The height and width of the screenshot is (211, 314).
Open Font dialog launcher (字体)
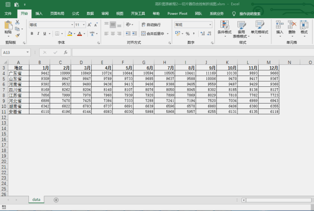tap(98, 43)
